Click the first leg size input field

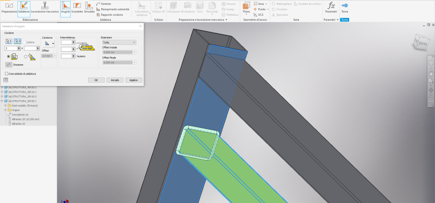pos(11,48)
